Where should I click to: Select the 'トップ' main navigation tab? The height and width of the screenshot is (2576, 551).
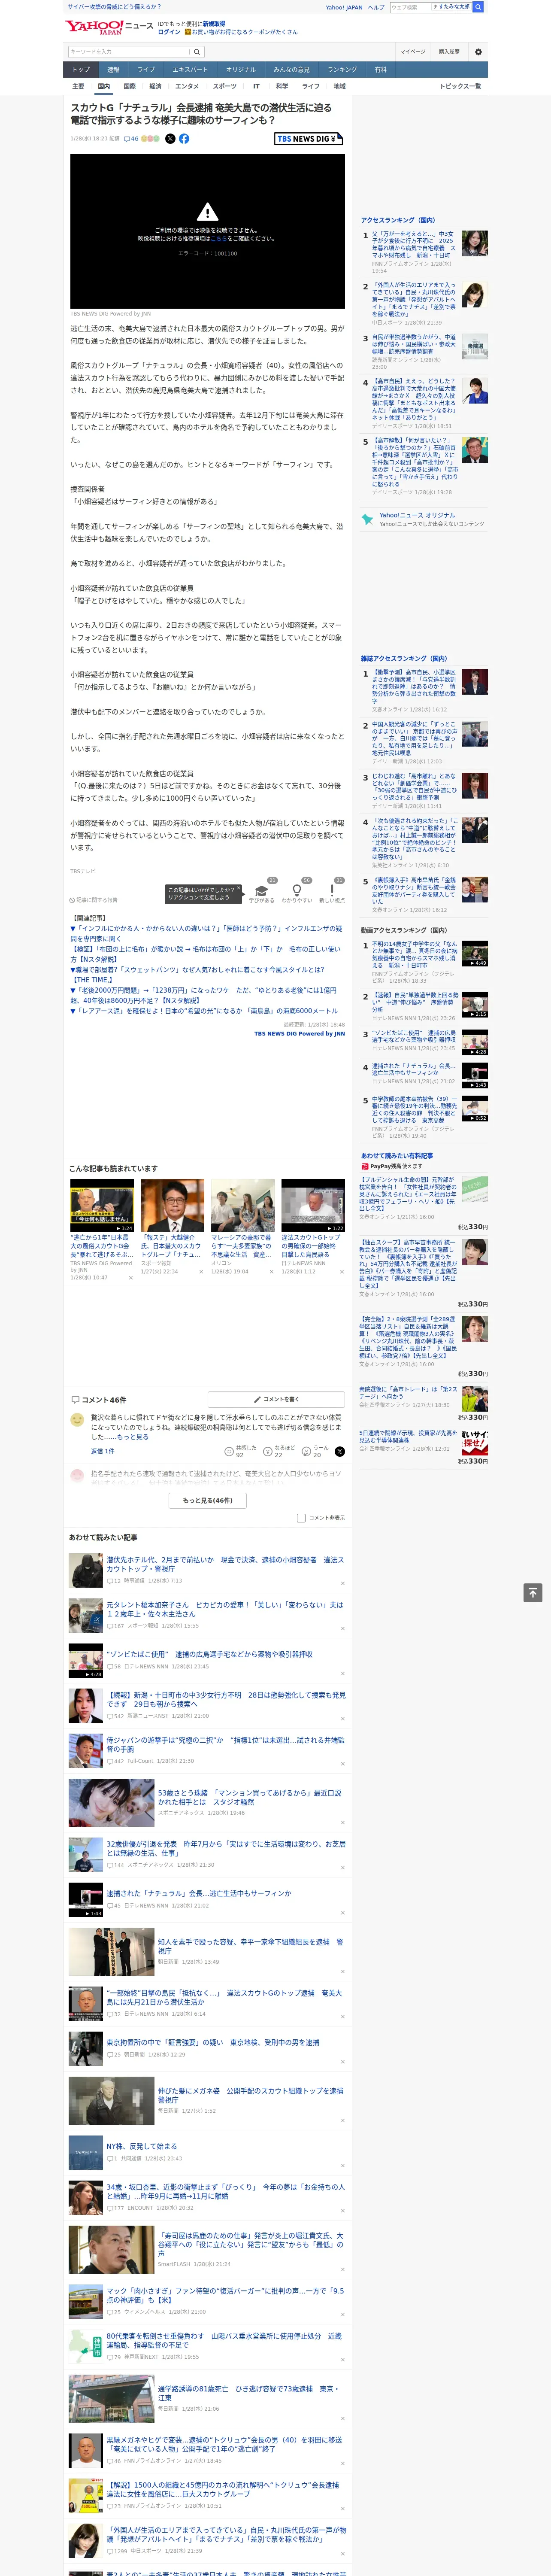[x=81, y=70]
